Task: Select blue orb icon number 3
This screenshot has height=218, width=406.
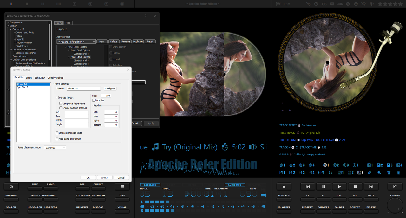Action: [x=302, y=165]
